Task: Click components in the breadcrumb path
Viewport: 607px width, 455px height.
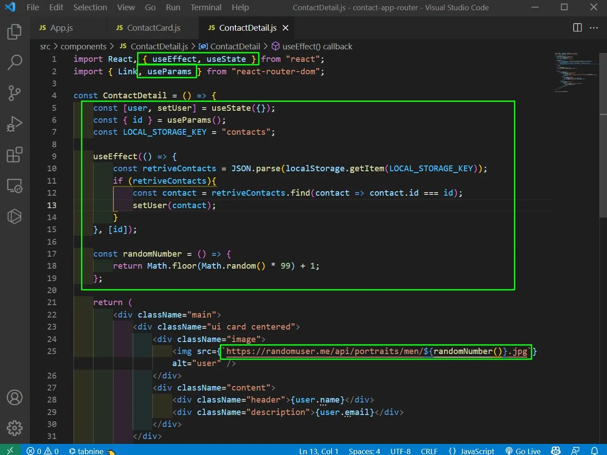Action: click(83, 46)
